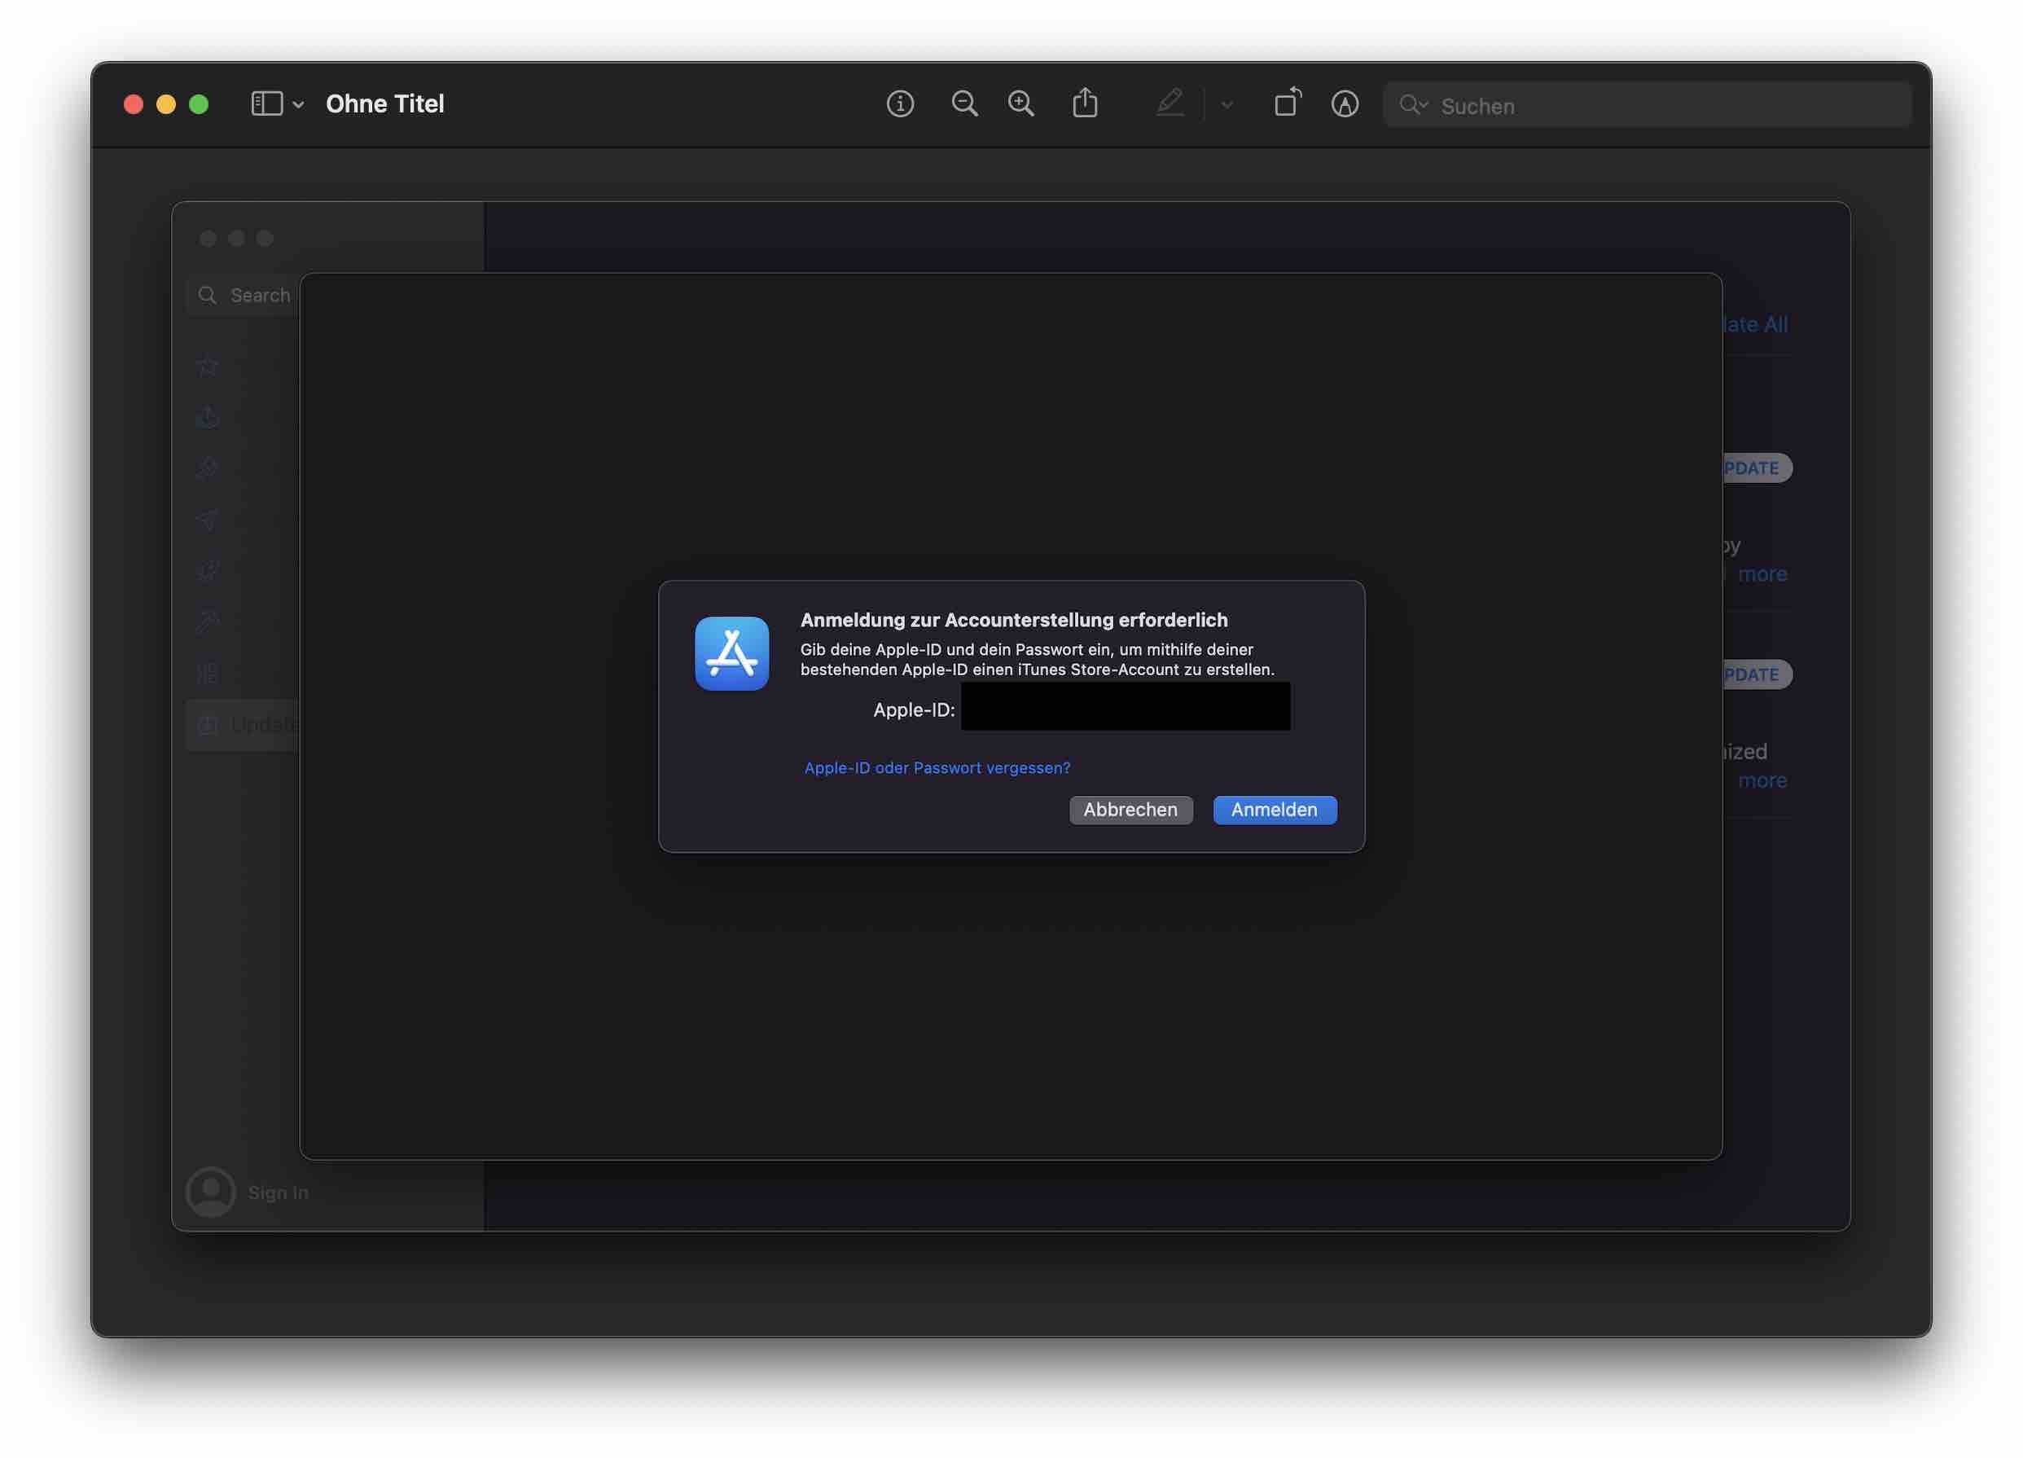Expand the search options magnifier dropdown
This screenshot has width=2023, height=1458.
[x=1413, y=105]
